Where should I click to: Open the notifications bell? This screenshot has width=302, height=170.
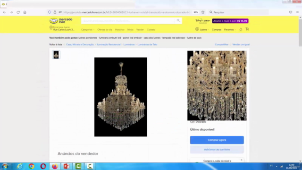(241, 29)
